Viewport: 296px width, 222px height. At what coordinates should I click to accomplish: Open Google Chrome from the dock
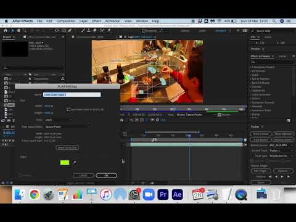point(35,194)
